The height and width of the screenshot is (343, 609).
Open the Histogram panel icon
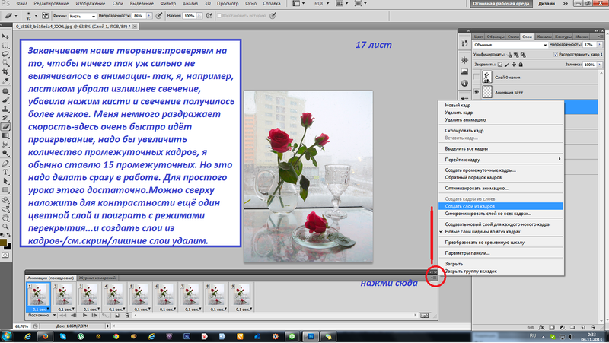[x=464, y=71]
